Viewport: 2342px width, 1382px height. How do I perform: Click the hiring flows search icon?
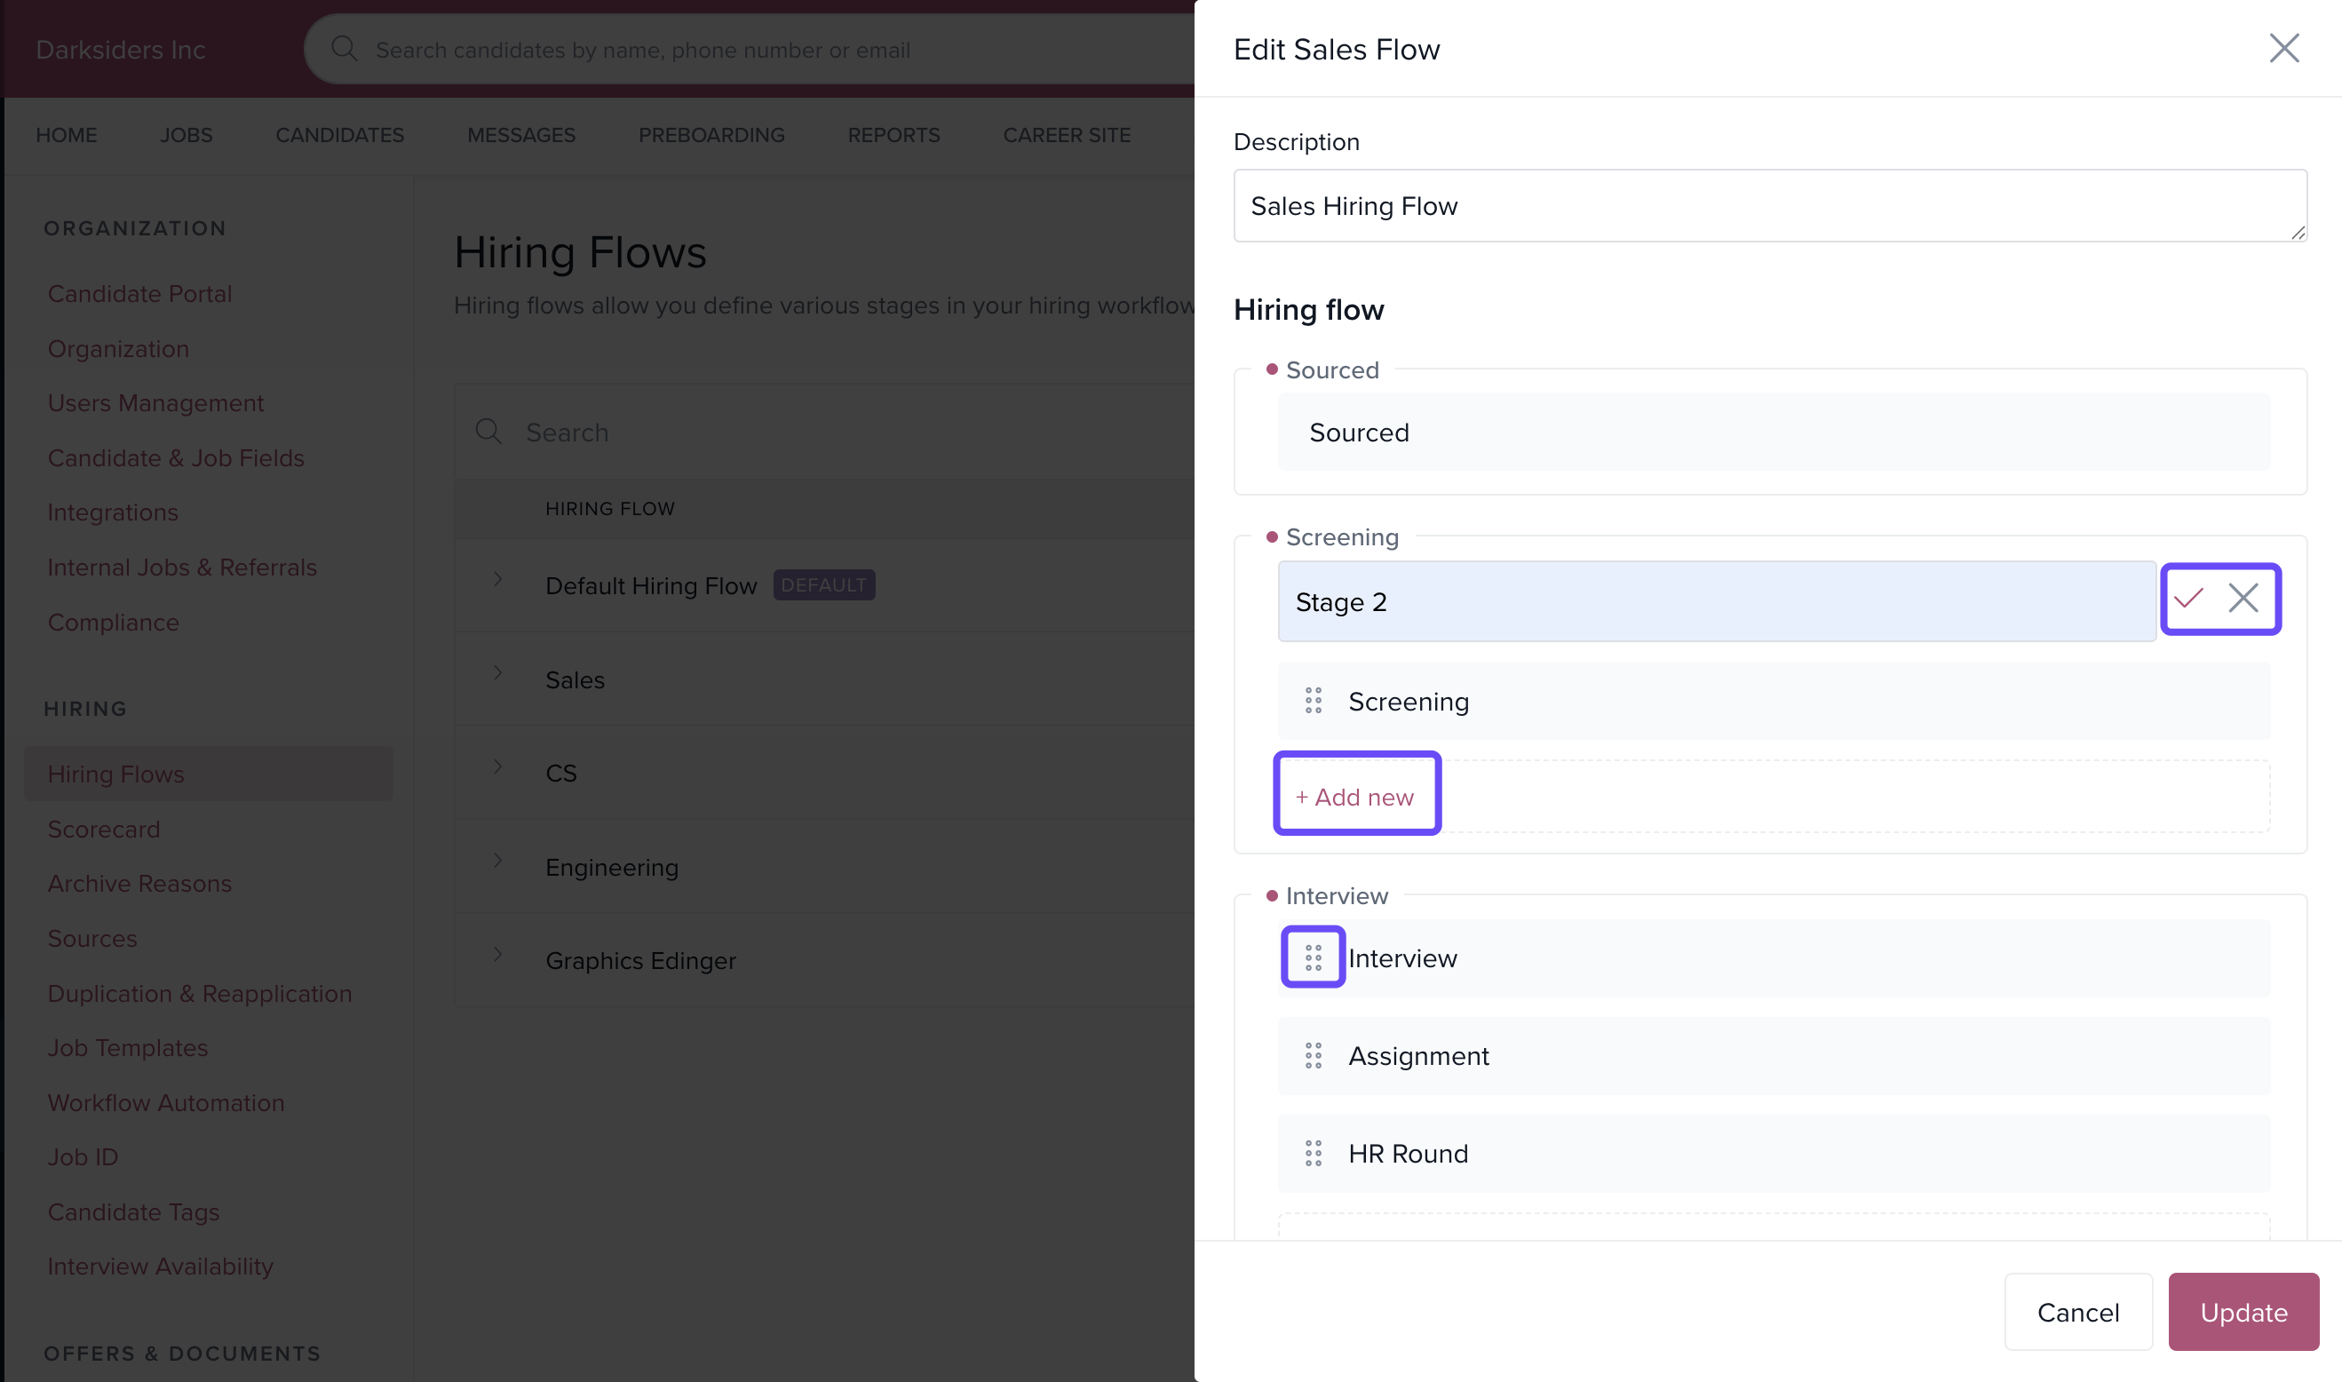click(488, 431)
